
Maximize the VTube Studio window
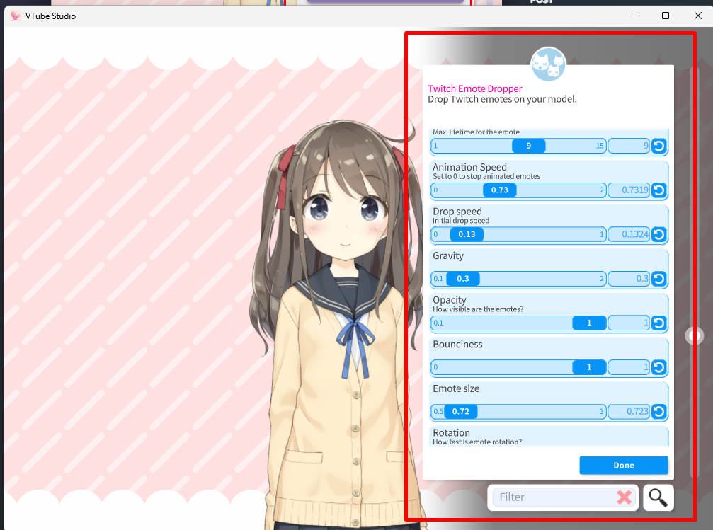[666, 16]
